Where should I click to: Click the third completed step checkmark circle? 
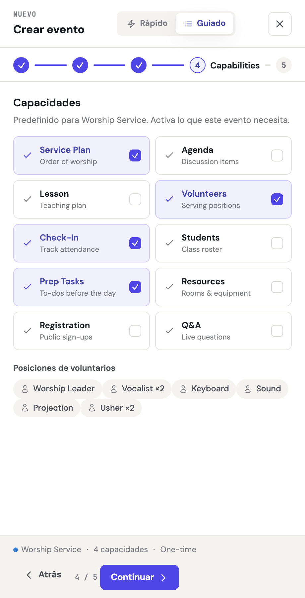click(x=139, y=65)
